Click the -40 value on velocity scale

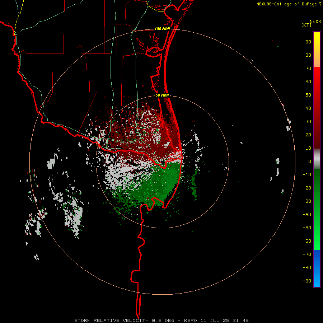[307, 215]
